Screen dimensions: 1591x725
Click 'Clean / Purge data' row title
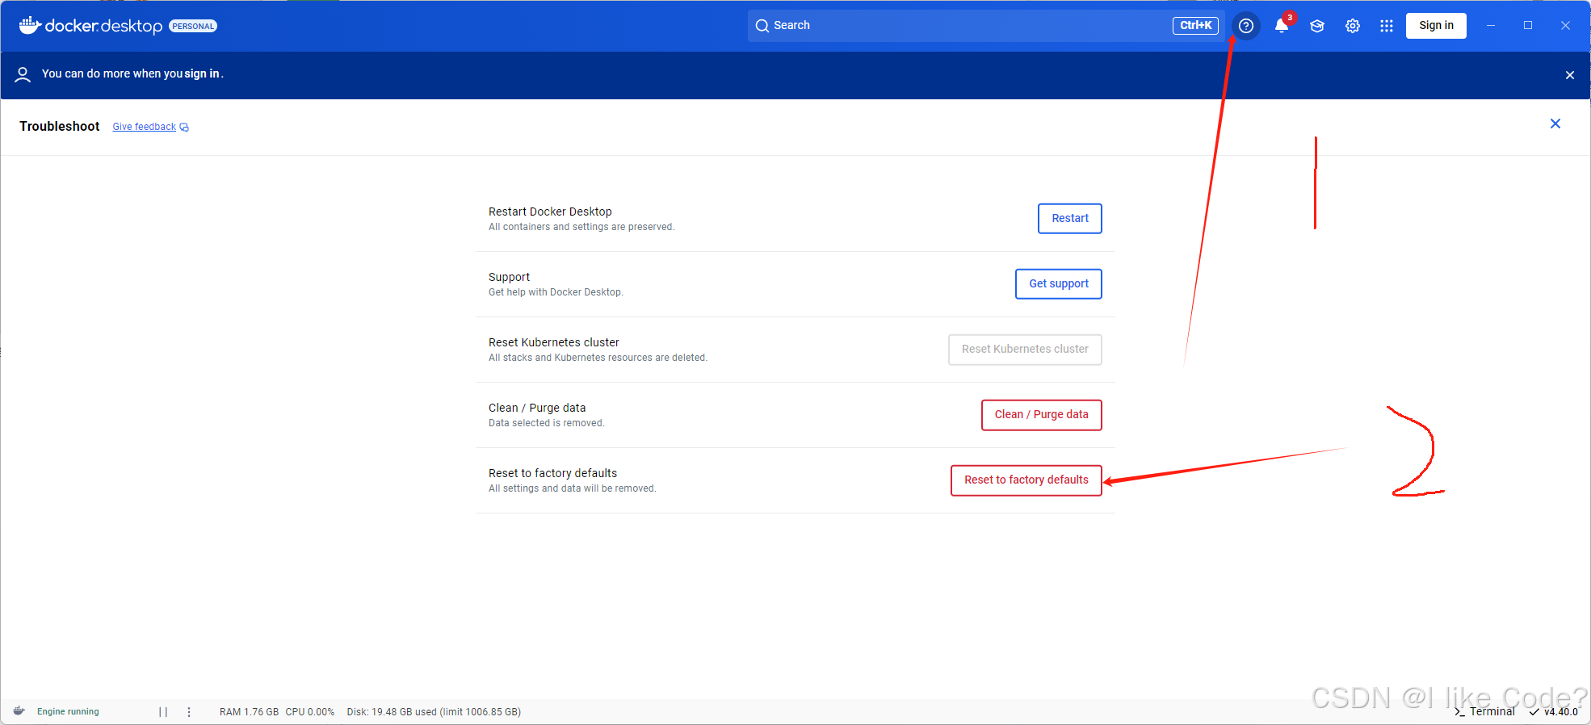pyautogui.click(x=537, y=408)
